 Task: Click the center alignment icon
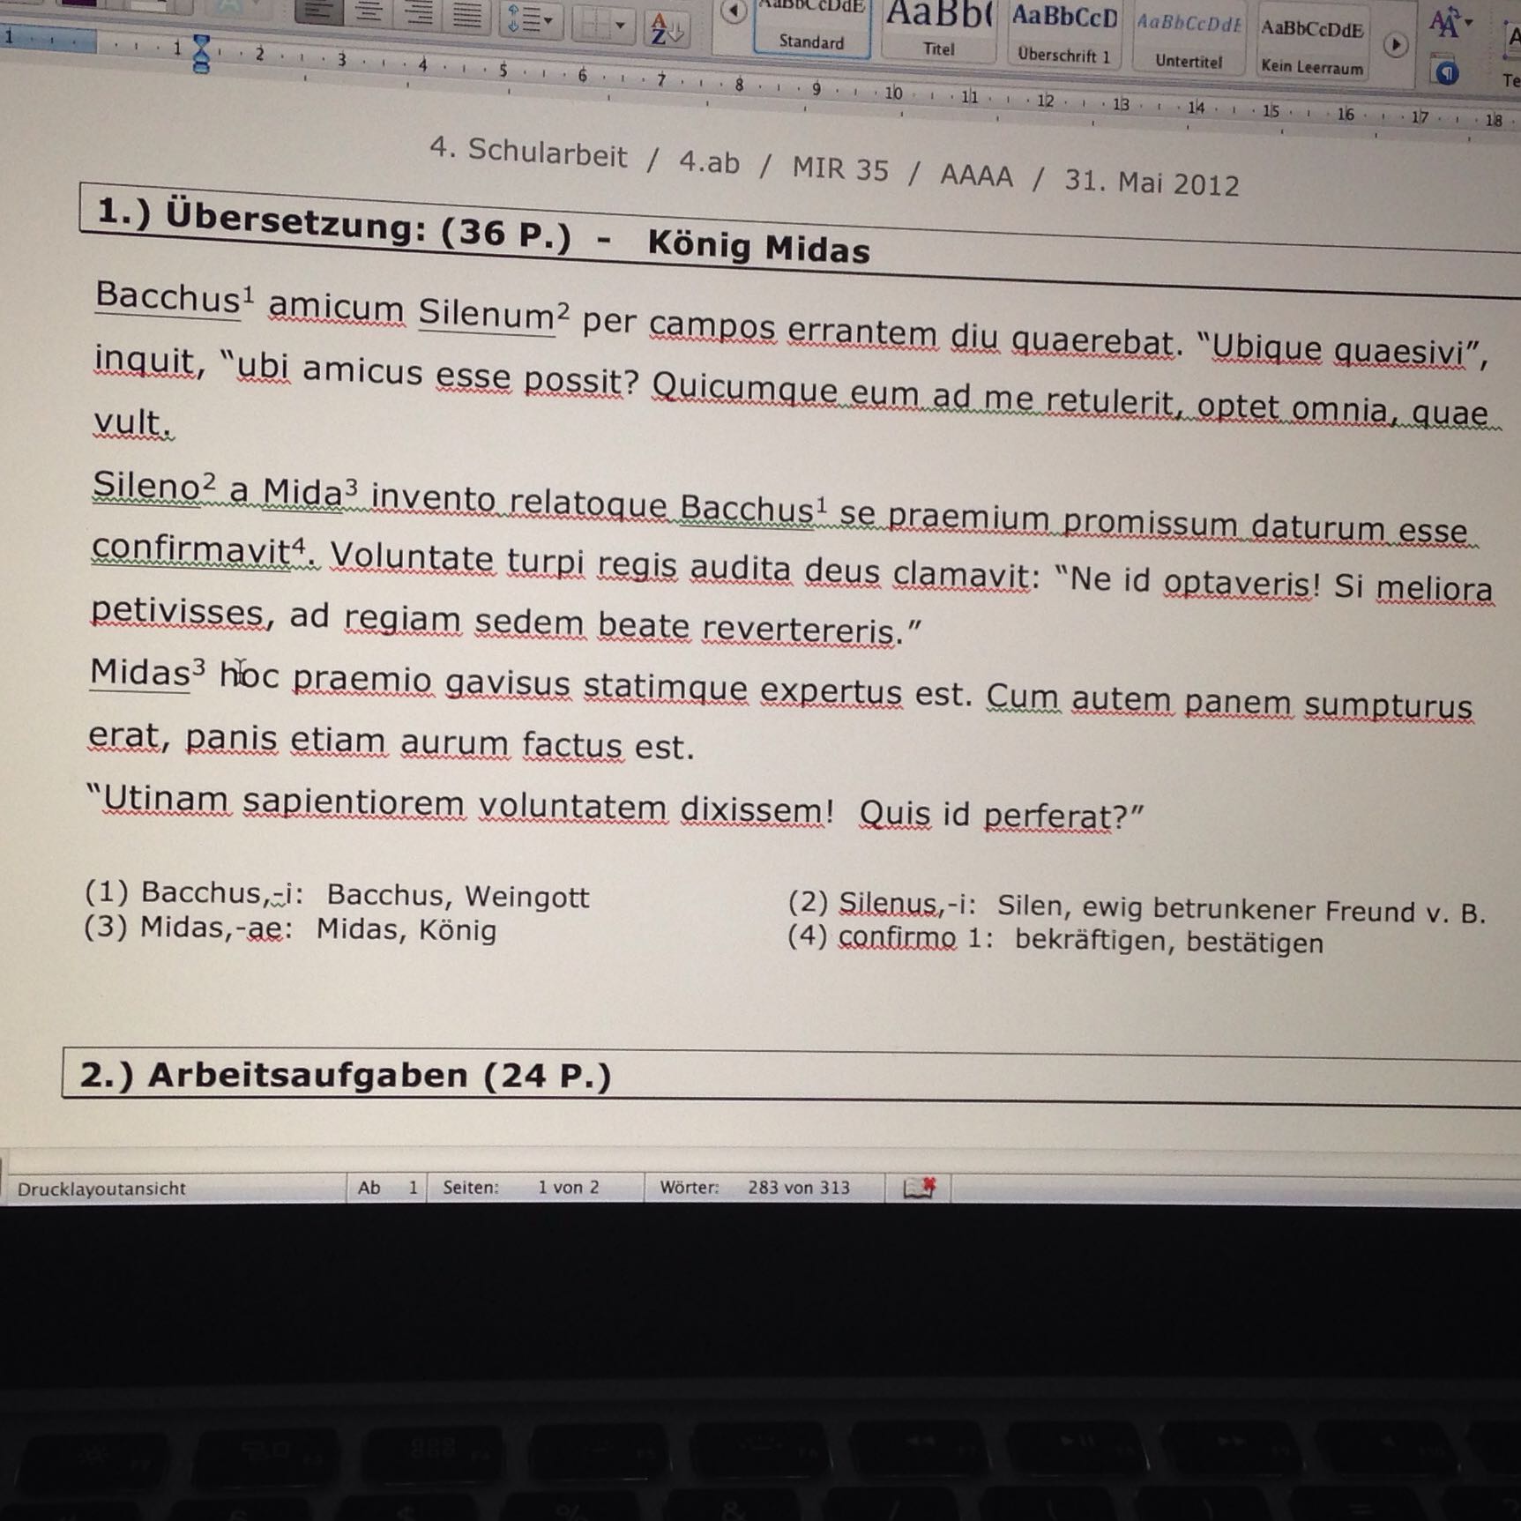tap(369, 12)
